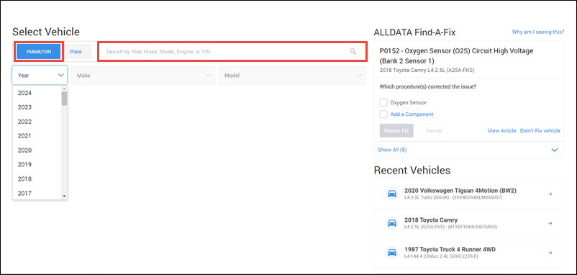Click Didn't Fix vehicle link
The height and width of the screenshot is (275, 577).
540,131
